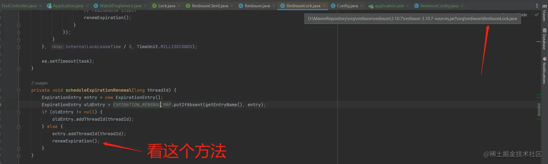
Task: Open the application.yml tab
Action: coord(389,6)
